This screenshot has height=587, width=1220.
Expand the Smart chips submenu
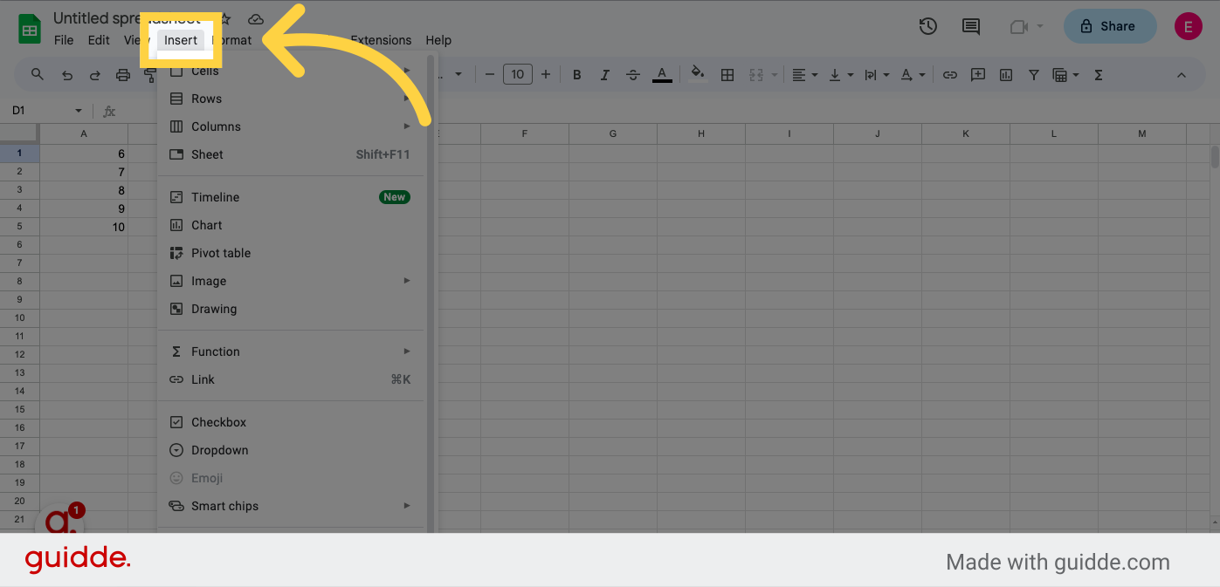[x=224, y=506]
